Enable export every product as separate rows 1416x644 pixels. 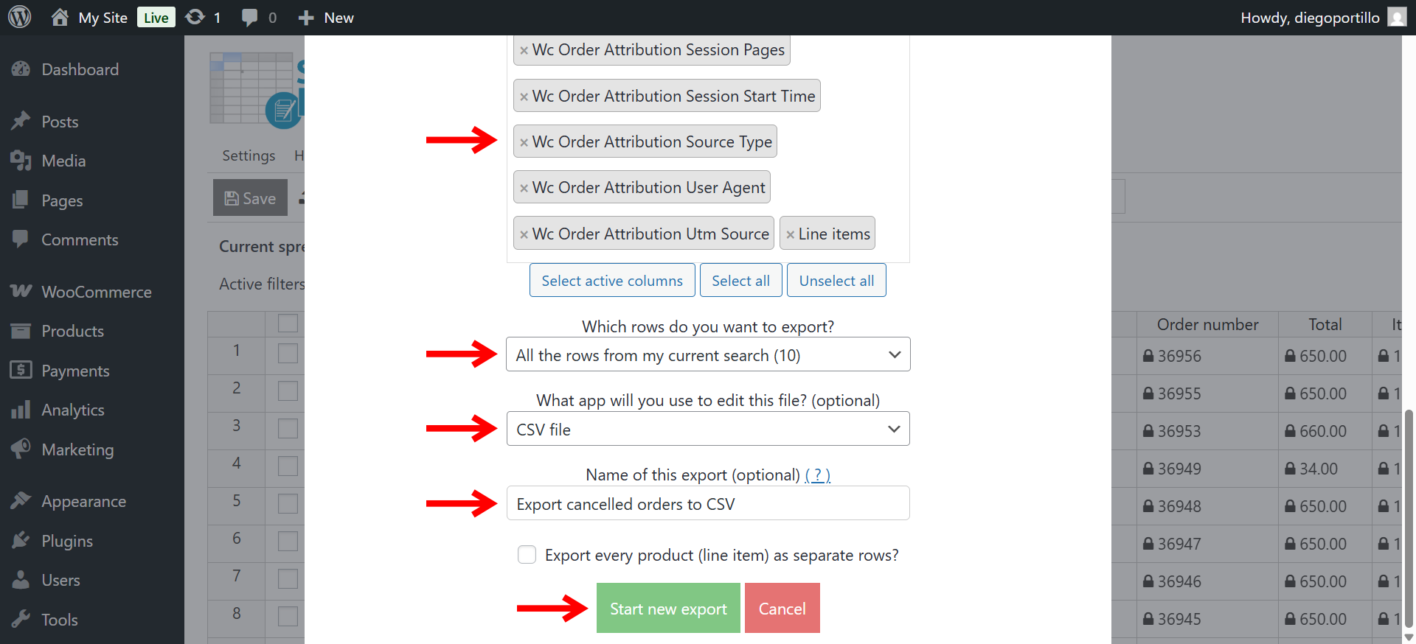click(527, 555)
